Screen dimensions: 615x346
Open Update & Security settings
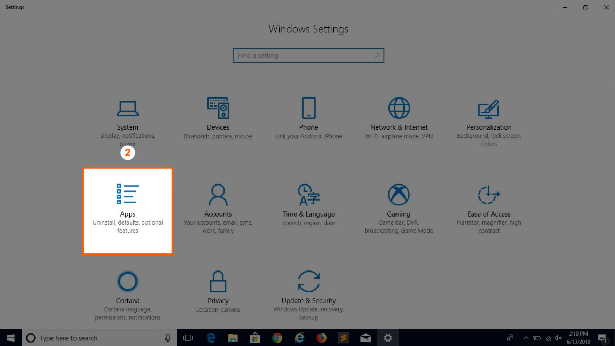[x=308, y=295]
